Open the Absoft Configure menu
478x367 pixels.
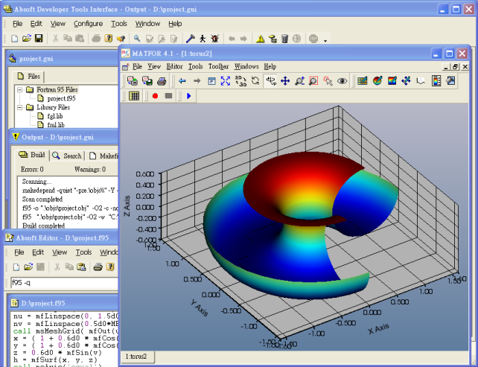[88, 24]
